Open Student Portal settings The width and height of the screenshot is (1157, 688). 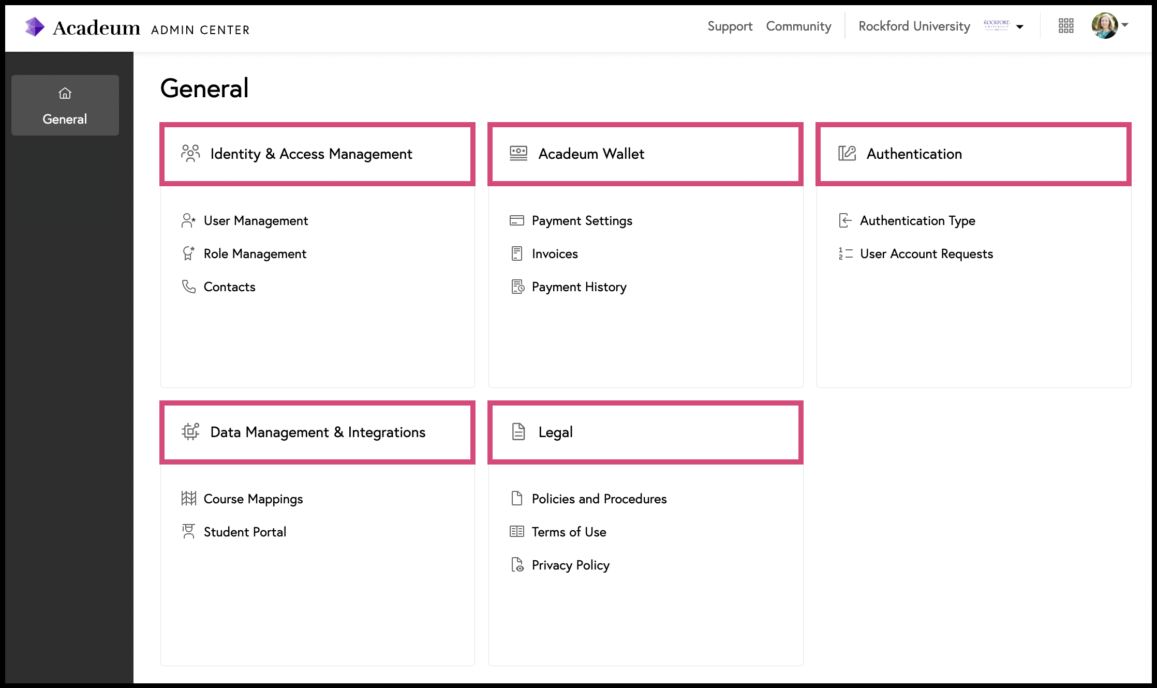[245, 532]
